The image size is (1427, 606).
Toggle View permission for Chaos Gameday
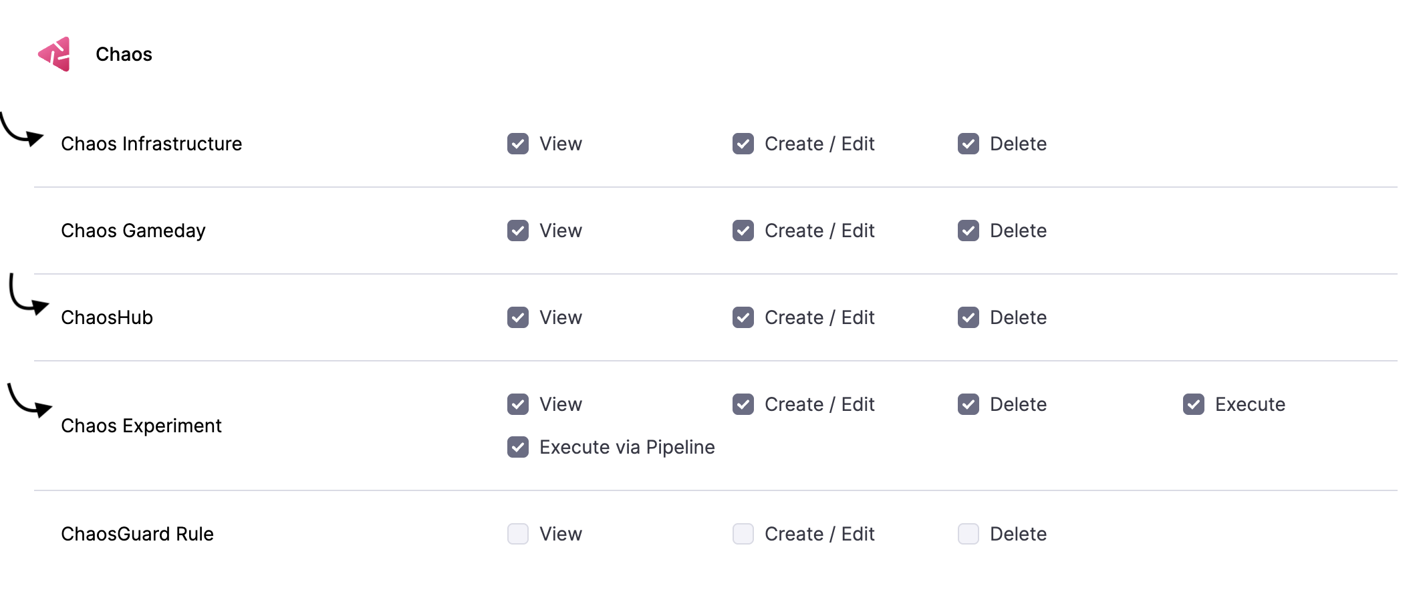pyautogui.click(x=518, y=231)
